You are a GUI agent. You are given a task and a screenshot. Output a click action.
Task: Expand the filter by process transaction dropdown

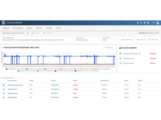(x=38, y=40)
